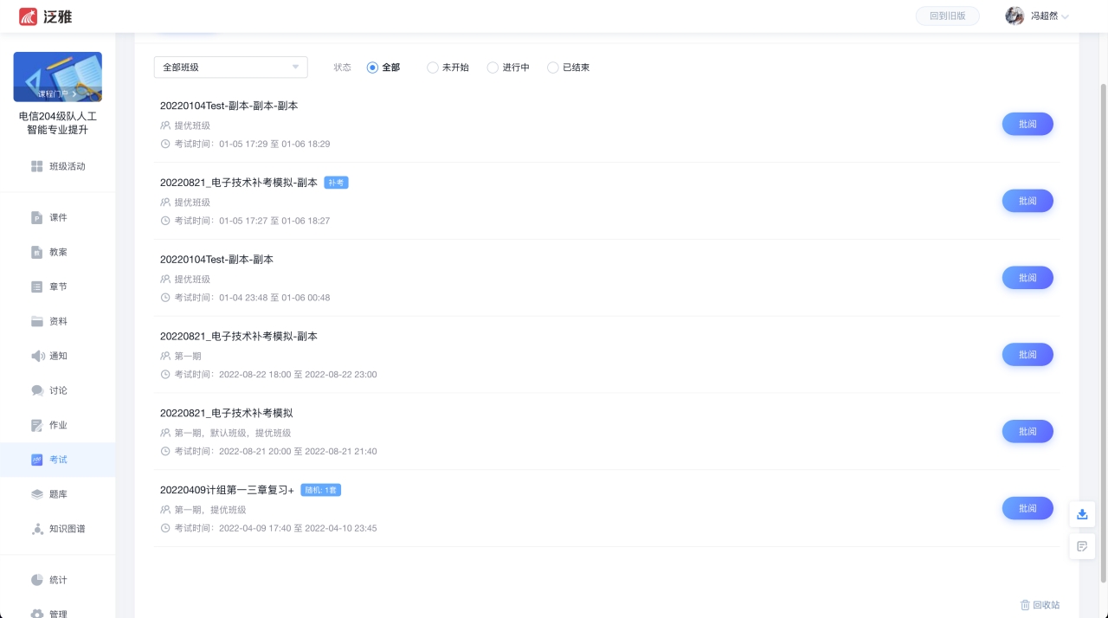Click the 知识图谱 knowledge graph icon
The height and width of the screenshot is (618, 1108).
click(37, 529)
